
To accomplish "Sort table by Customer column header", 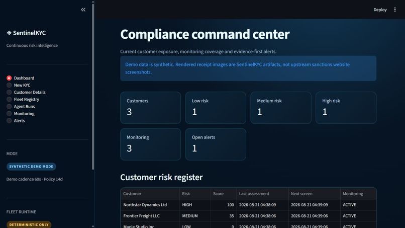I will (x=150, y=194).
